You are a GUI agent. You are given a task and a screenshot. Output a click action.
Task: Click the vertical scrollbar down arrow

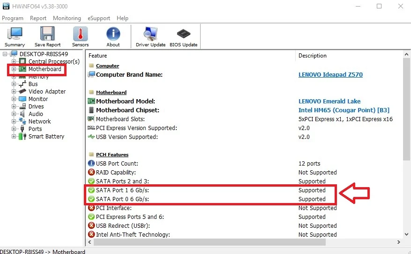(x=406, y=234)
